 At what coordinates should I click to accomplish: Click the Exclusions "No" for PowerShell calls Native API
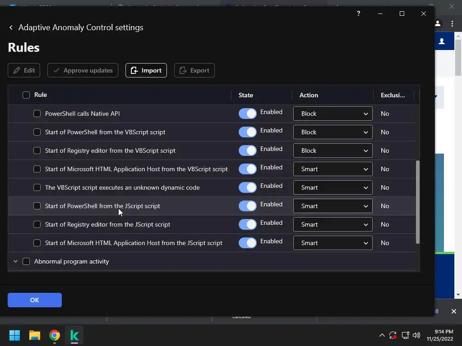pyautogui.click(x=385, y=114)
